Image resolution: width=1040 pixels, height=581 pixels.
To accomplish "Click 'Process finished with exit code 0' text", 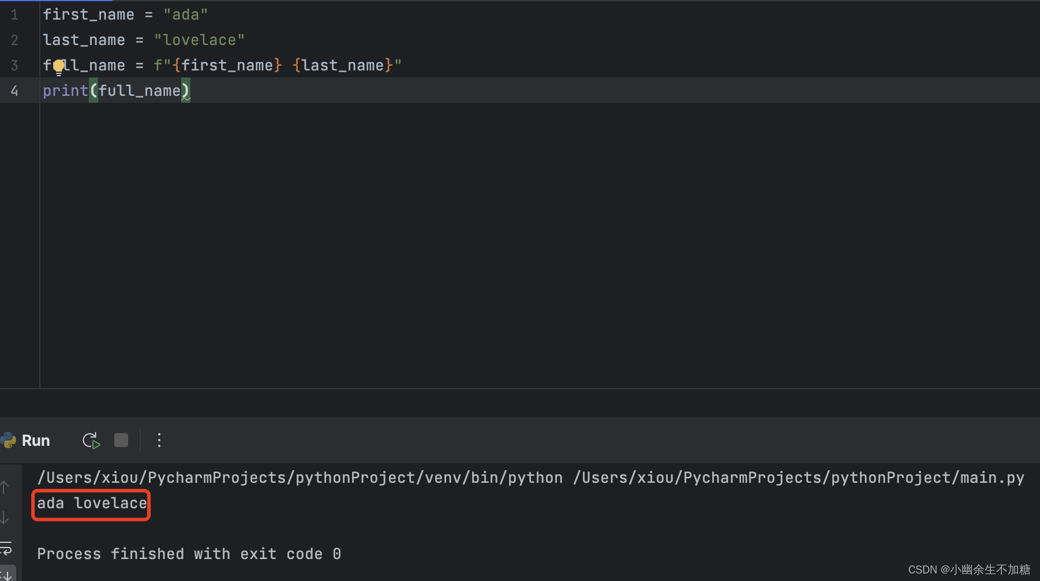I will coord(189,554).
